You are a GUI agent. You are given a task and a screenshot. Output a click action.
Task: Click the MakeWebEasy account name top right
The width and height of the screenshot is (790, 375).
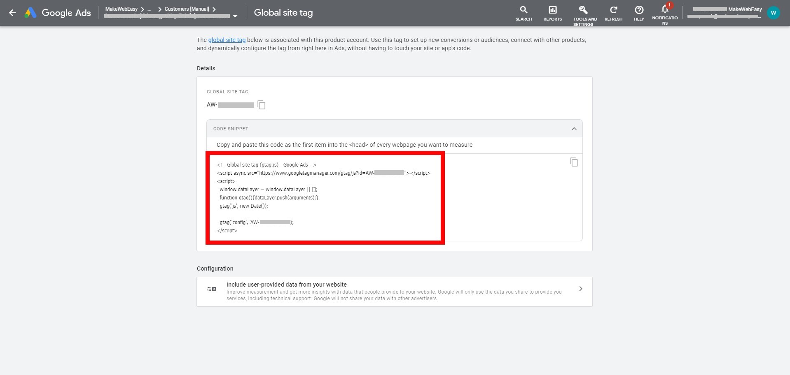745,9
